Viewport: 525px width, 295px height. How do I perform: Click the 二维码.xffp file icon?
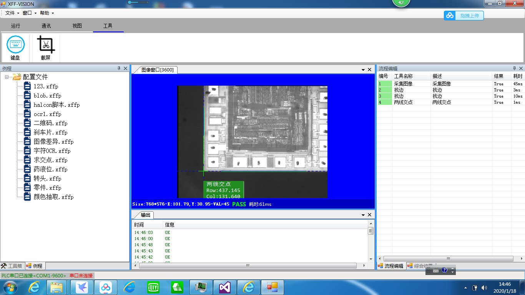[x=27, y=123]
